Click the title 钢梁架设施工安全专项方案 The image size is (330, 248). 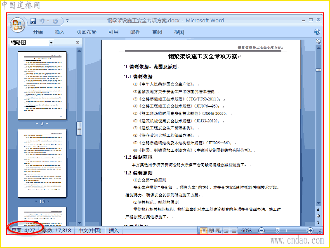(x=203, y=57)
